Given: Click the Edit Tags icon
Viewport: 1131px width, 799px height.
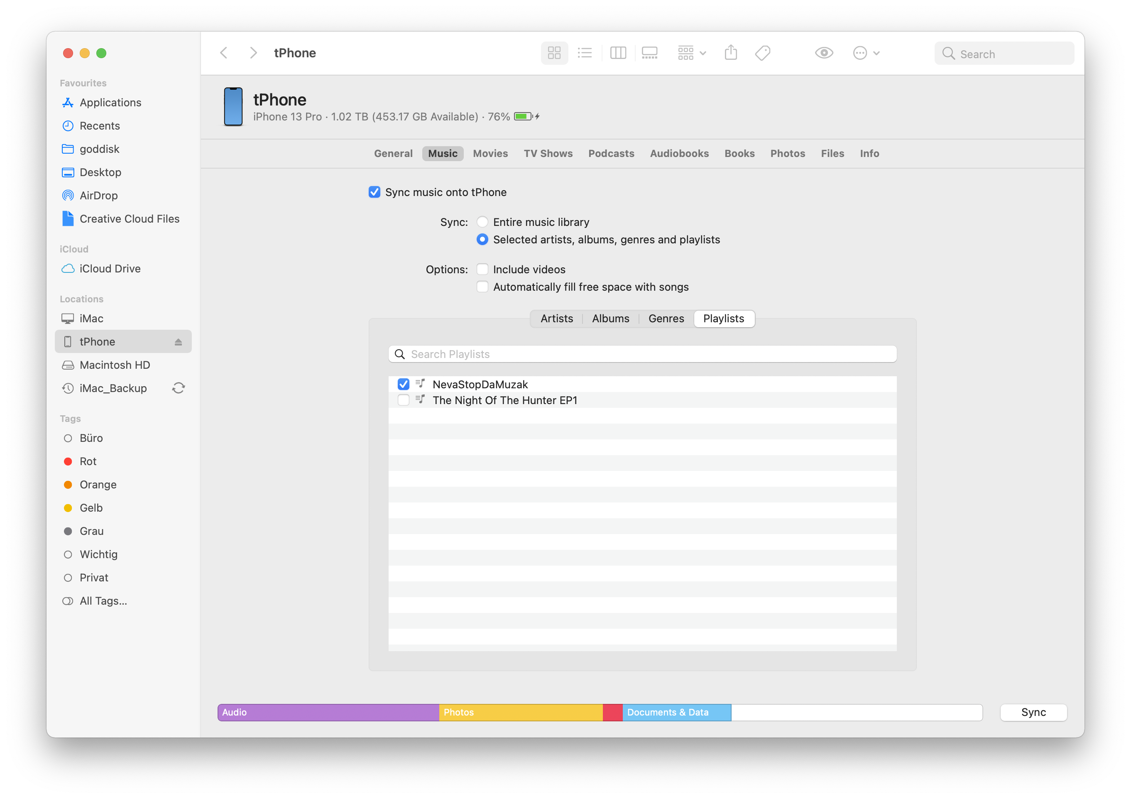Looking at the screenshot, I should coord(763,53).
